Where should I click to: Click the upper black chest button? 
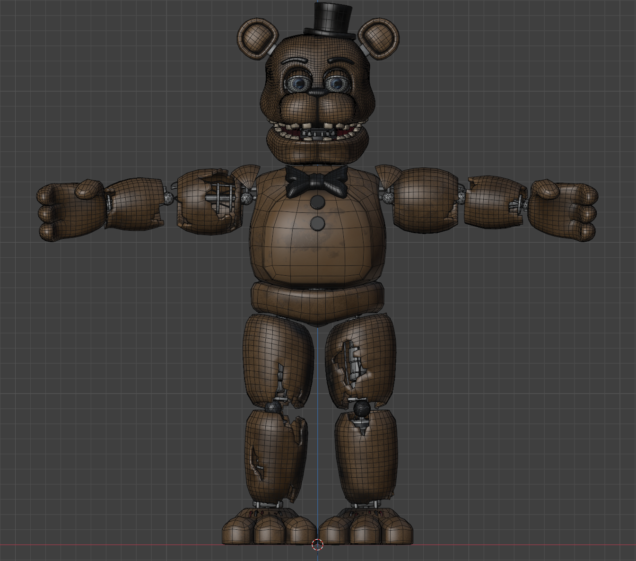(318, 202)
